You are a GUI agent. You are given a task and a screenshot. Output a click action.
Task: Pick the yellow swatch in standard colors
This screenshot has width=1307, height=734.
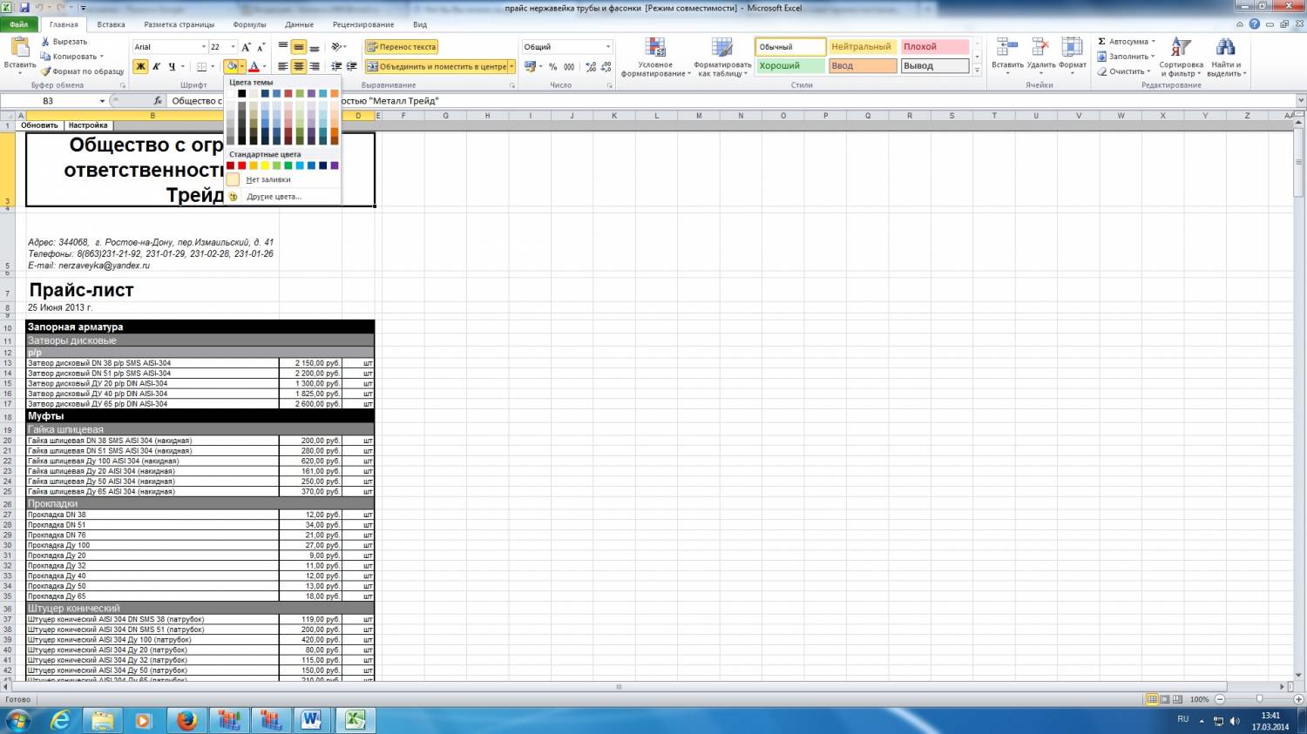265,165
